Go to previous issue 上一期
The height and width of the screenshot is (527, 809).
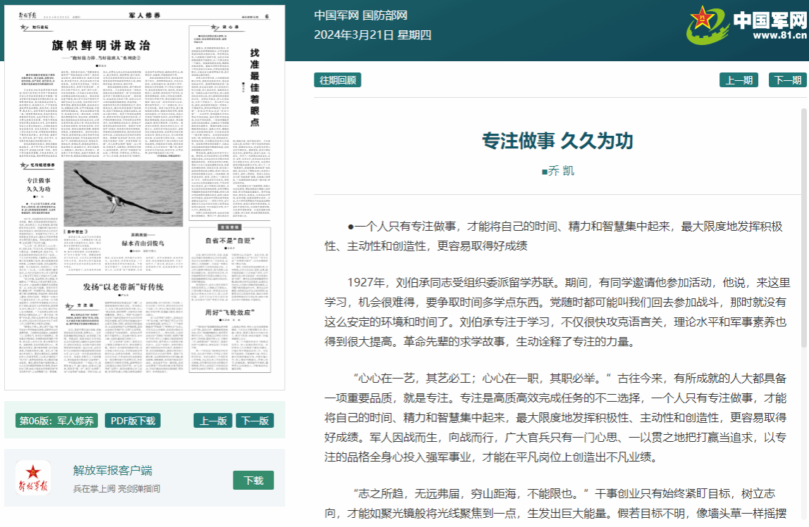[x=739, y=80]
